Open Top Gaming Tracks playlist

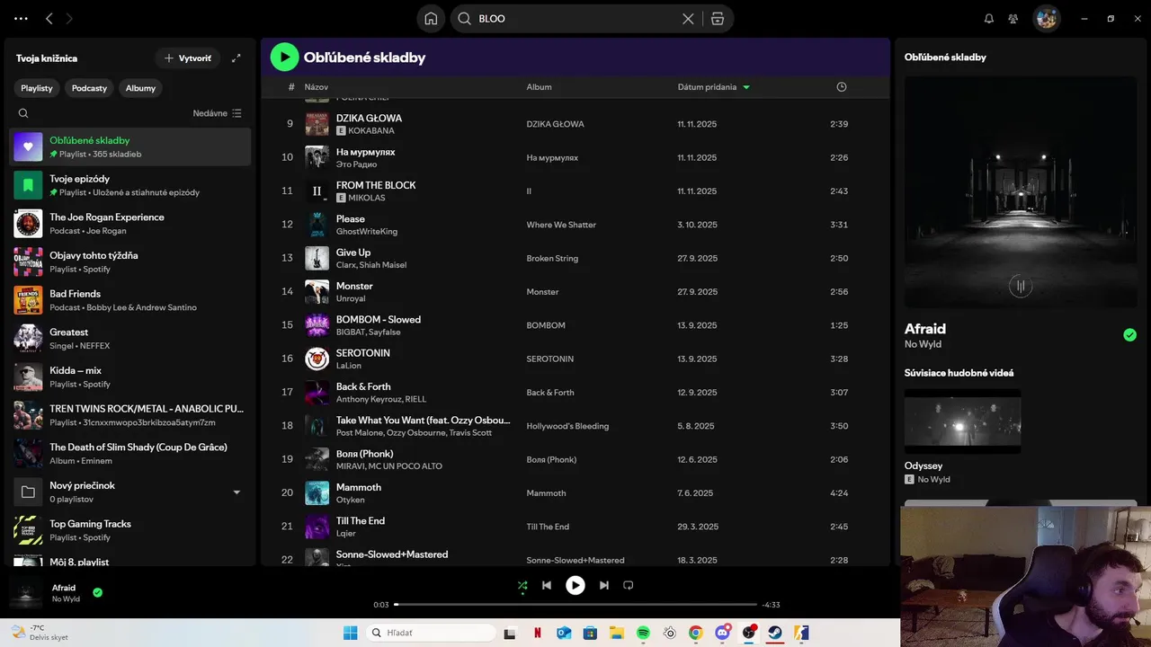coord(130,530)
